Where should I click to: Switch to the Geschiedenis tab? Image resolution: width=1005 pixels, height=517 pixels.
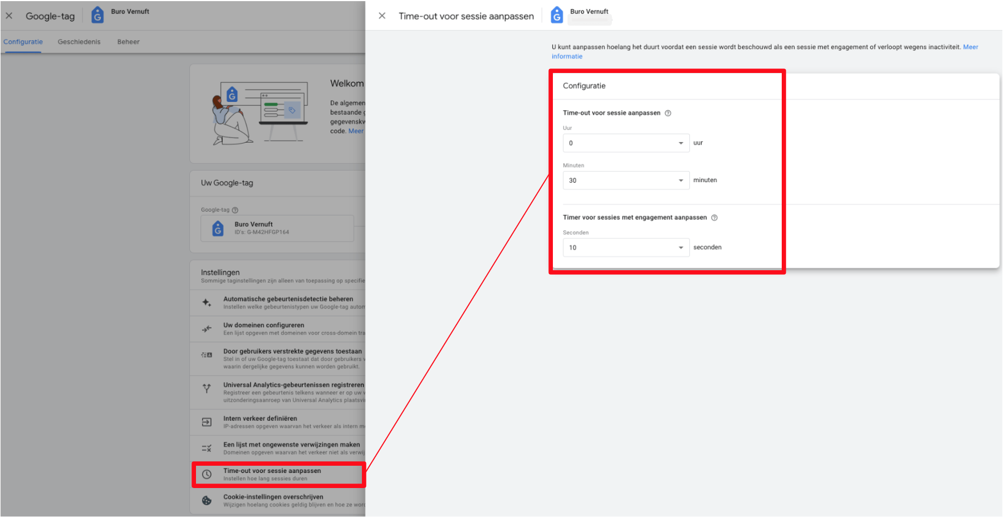tap(79, 42)
